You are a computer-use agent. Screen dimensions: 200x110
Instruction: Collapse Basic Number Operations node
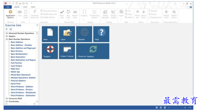coord(7,39)
